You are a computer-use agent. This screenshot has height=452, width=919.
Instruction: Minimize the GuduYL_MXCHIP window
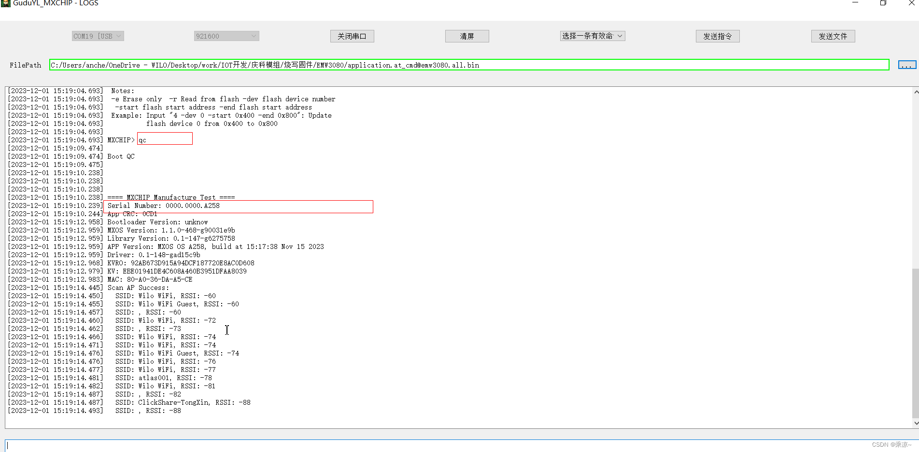pyautogui.click(x=855, y=3)
